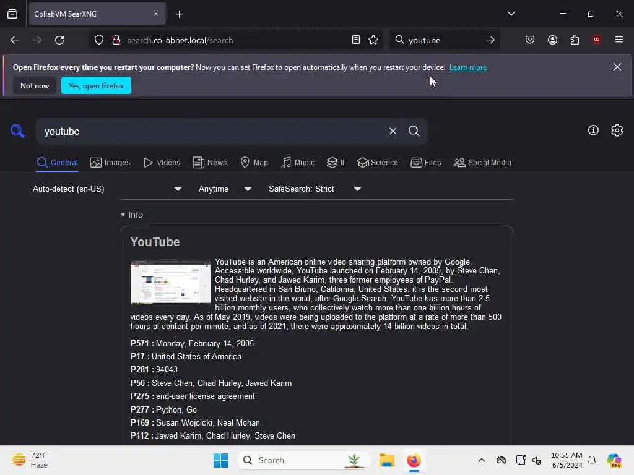Switch to the Images tab
634x475 pixels.
click(110, 163)
